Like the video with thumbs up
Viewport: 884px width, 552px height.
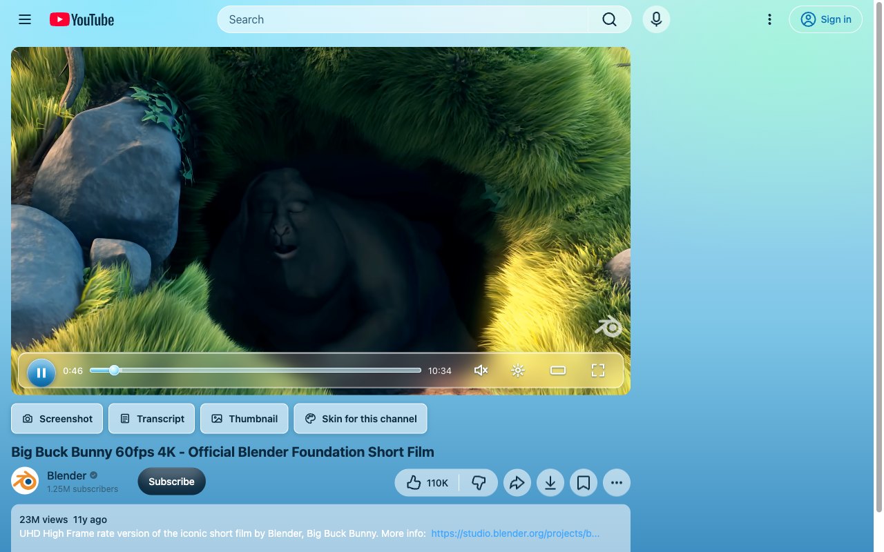tap(427, 483)
